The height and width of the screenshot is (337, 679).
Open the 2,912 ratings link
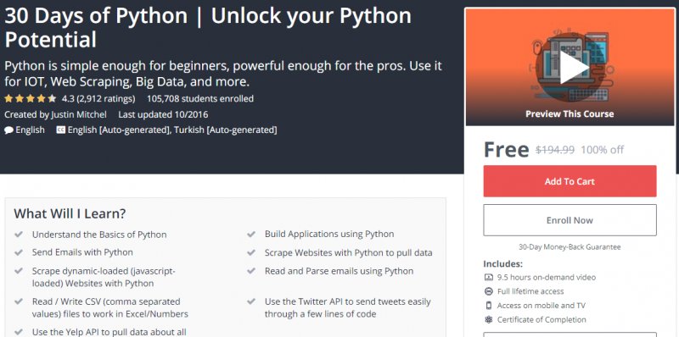[x=105, y=99]
